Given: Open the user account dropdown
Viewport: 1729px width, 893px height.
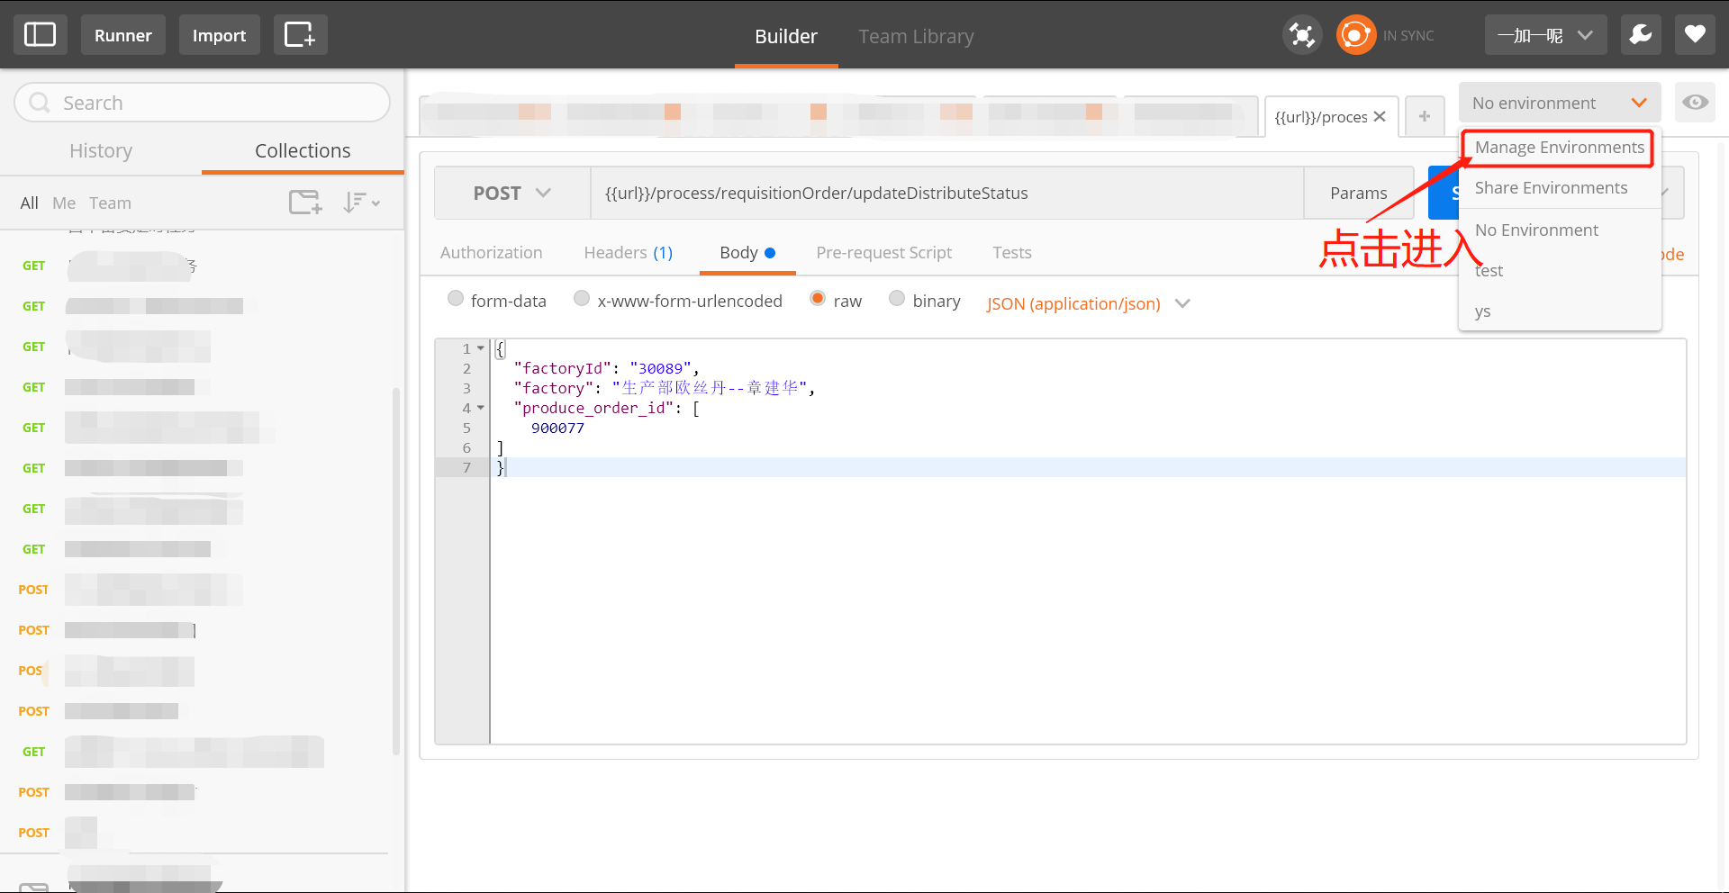Looking at the screenshot, I should point(1545,35).
